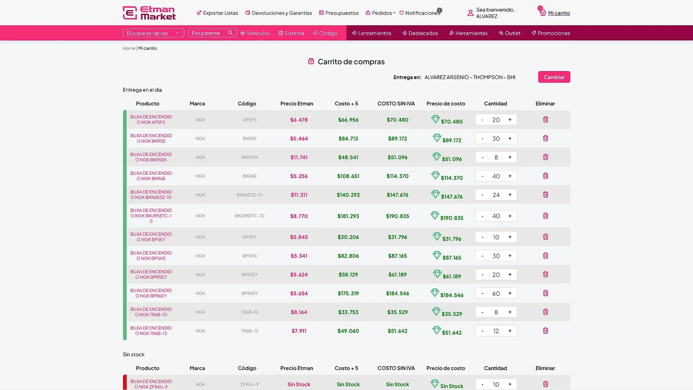Open product link BUJIA NGK TR6B-10
Viewport: 693px width, 390px height.
(151, 312)
